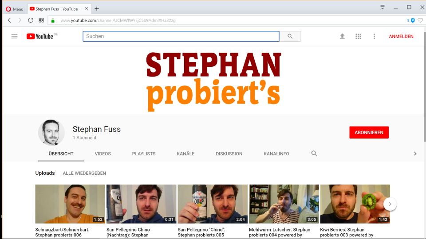Open YouTube settings three-dot menu
The height and width of the screenshot is (239, 426).
point(374,36)
